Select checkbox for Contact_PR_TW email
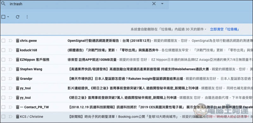Screen dimensions: 253x123 click(3, 107)
